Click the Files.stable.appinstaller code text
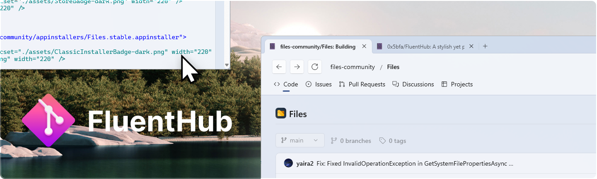This screenshot has height=179, width=597. [x=133, y=37]
